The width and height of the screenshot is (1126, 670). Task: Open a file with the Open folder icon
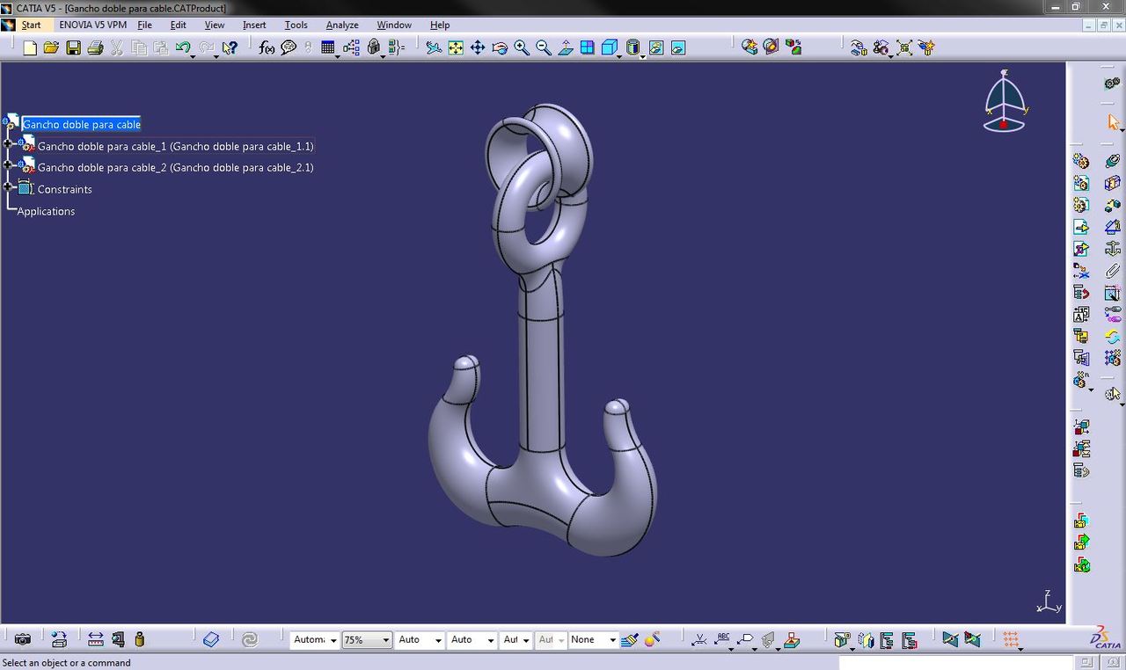[x=51, y=47]
